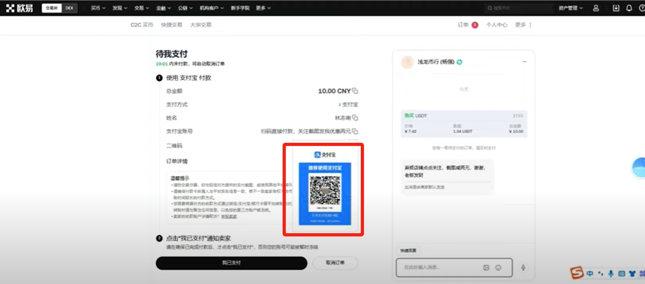Copy the payee name 林志南

tap(356, 117)
